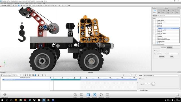Open Image tab in Project panel
The width and height of the screenshot is (181, 102).
coord(178,11)
